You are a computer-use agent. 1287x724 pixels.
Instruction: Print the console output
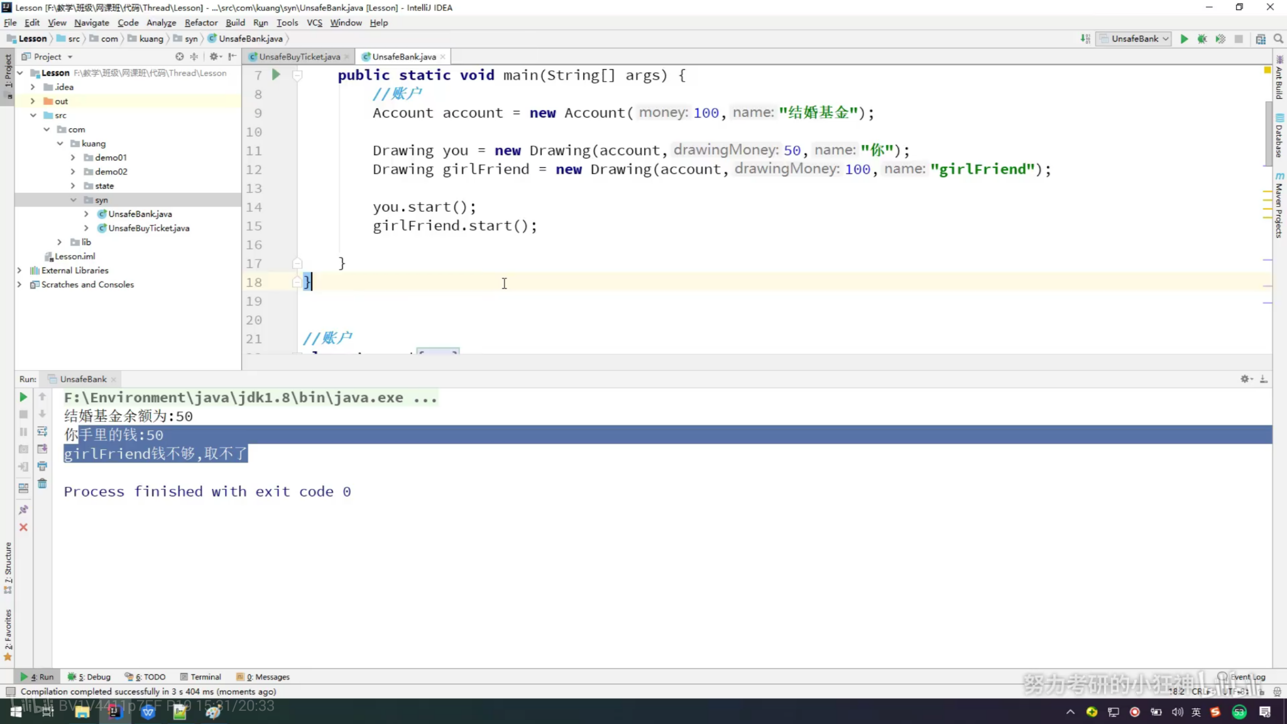coord(42,466)
